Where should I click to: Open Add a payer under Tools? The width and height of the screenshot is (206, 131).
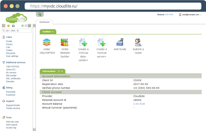tap(12, 125)
